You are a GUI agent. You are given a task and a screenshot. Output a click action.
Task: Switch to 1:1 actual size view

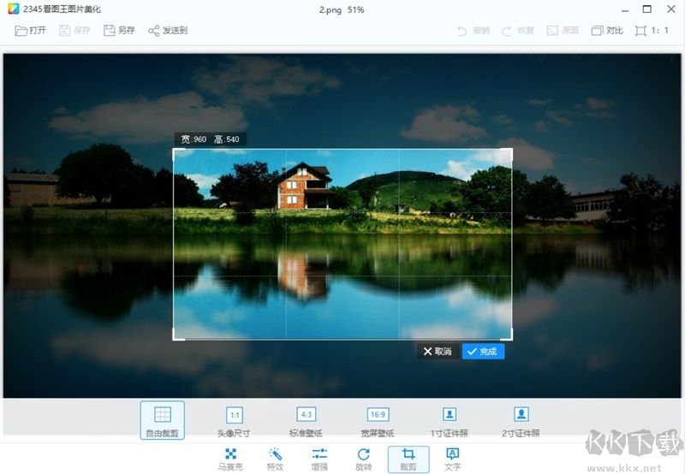(652, 30)
